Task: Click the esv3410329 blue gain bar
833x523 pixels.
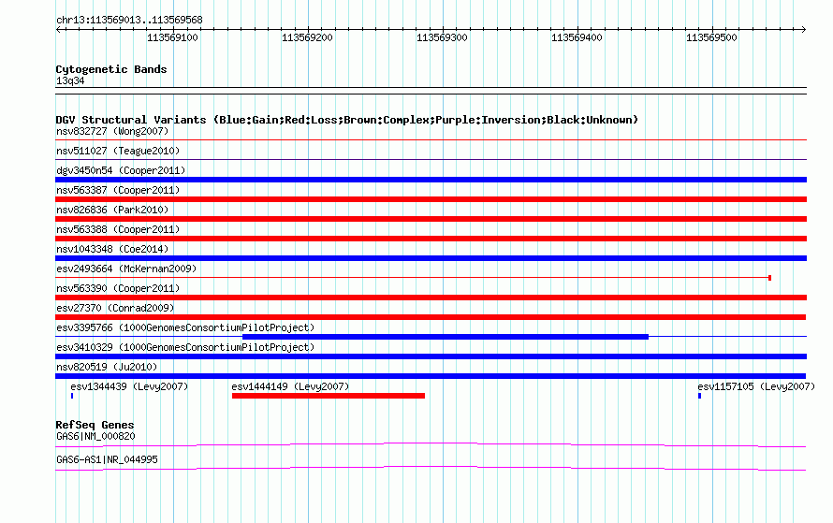Action: tap(431, 356)
